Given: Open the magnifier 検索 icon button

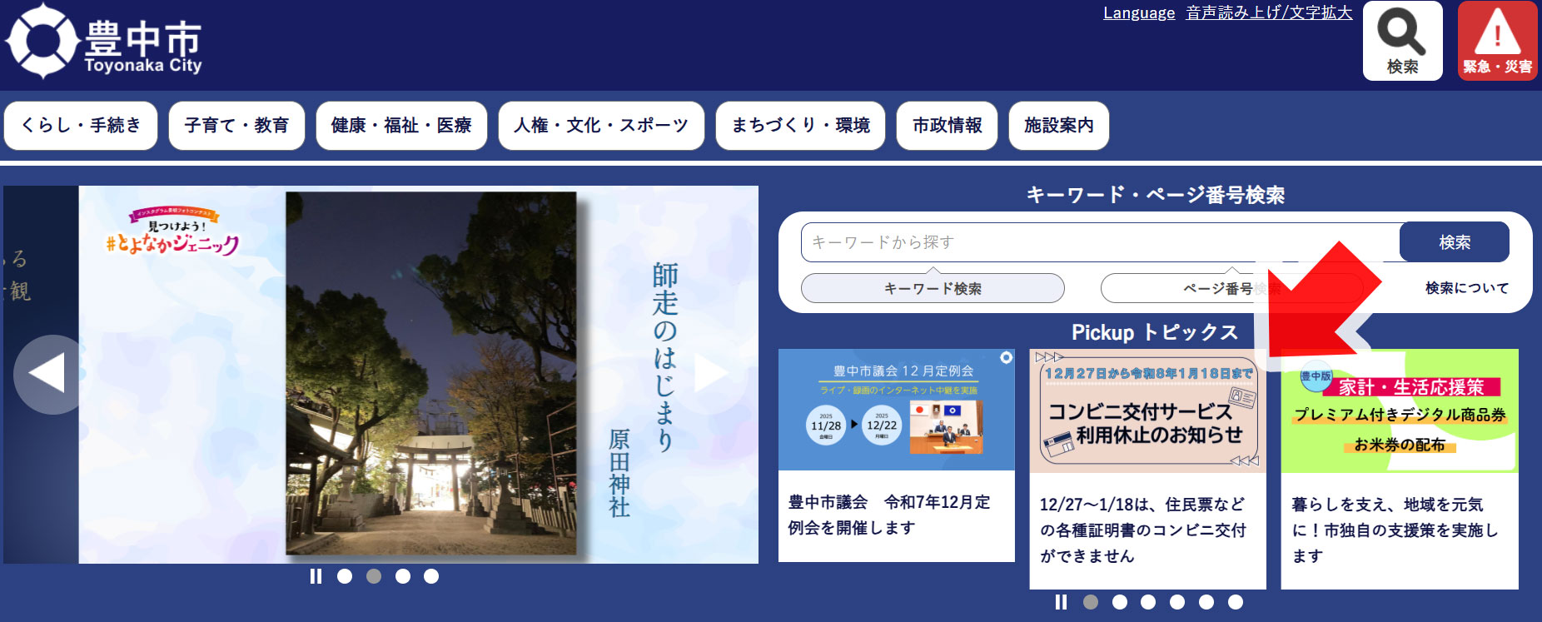Looking at the screenshot, I should 1402,41.
